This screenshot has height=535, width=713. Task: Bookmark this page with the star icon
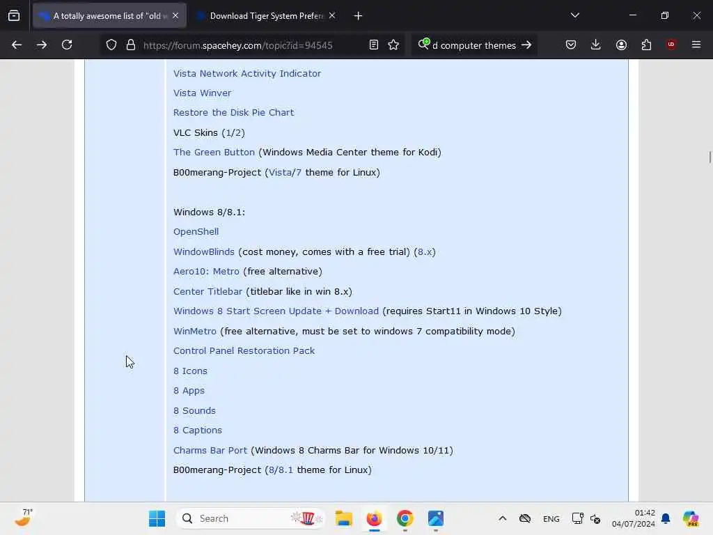click(x=394, y=45)
